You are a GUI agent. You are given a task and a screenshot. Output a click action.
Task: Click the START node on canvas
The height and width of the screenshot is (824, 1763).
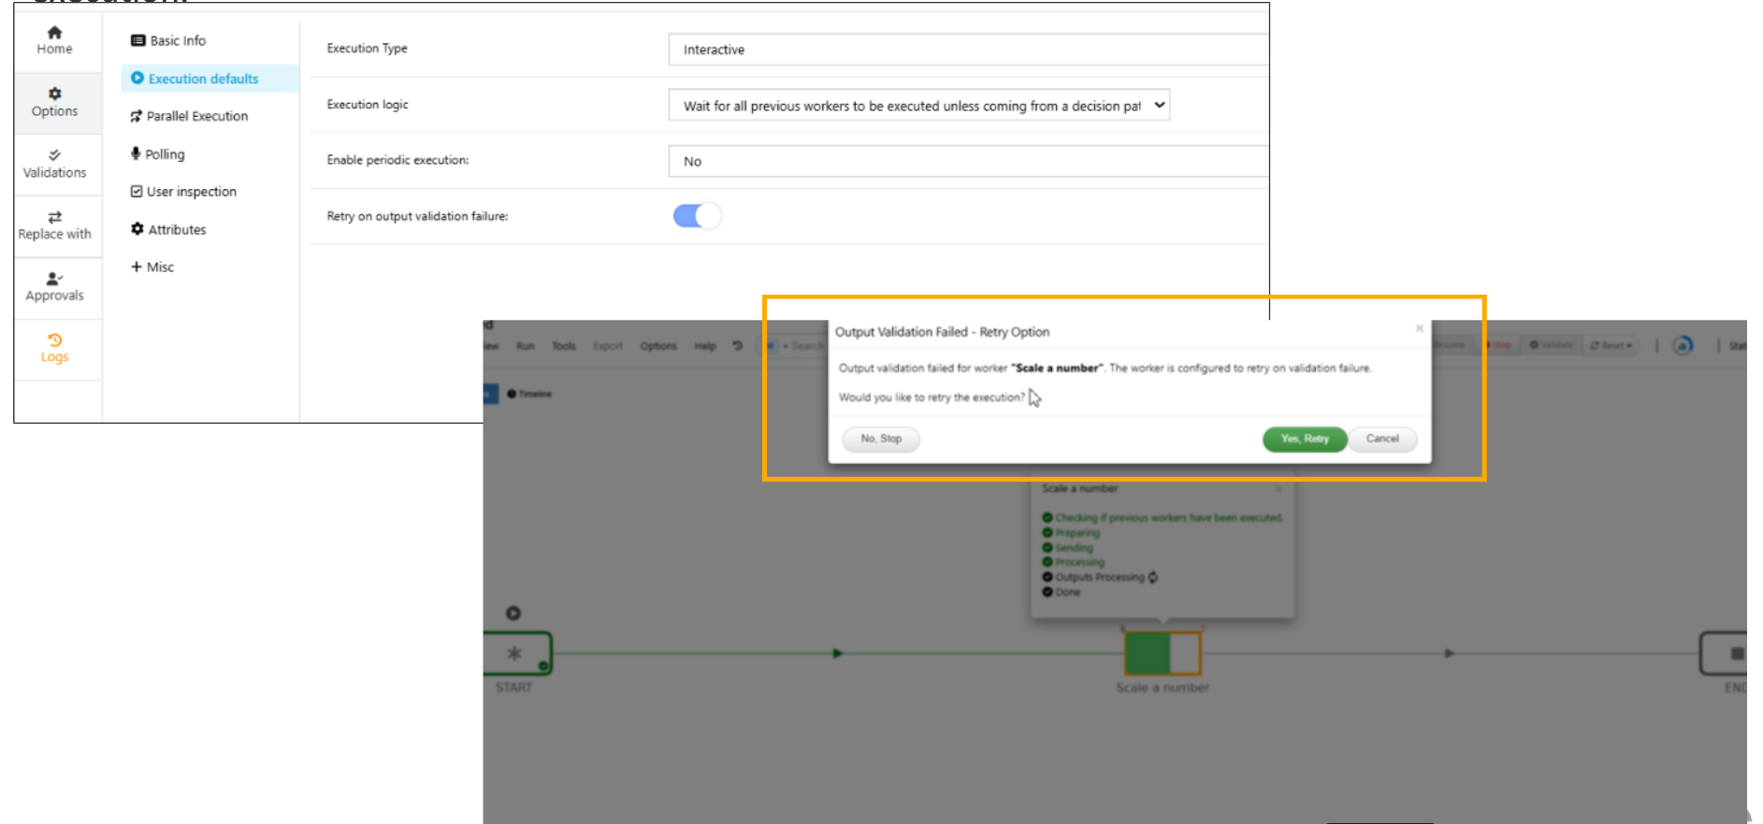pos(516,653)
